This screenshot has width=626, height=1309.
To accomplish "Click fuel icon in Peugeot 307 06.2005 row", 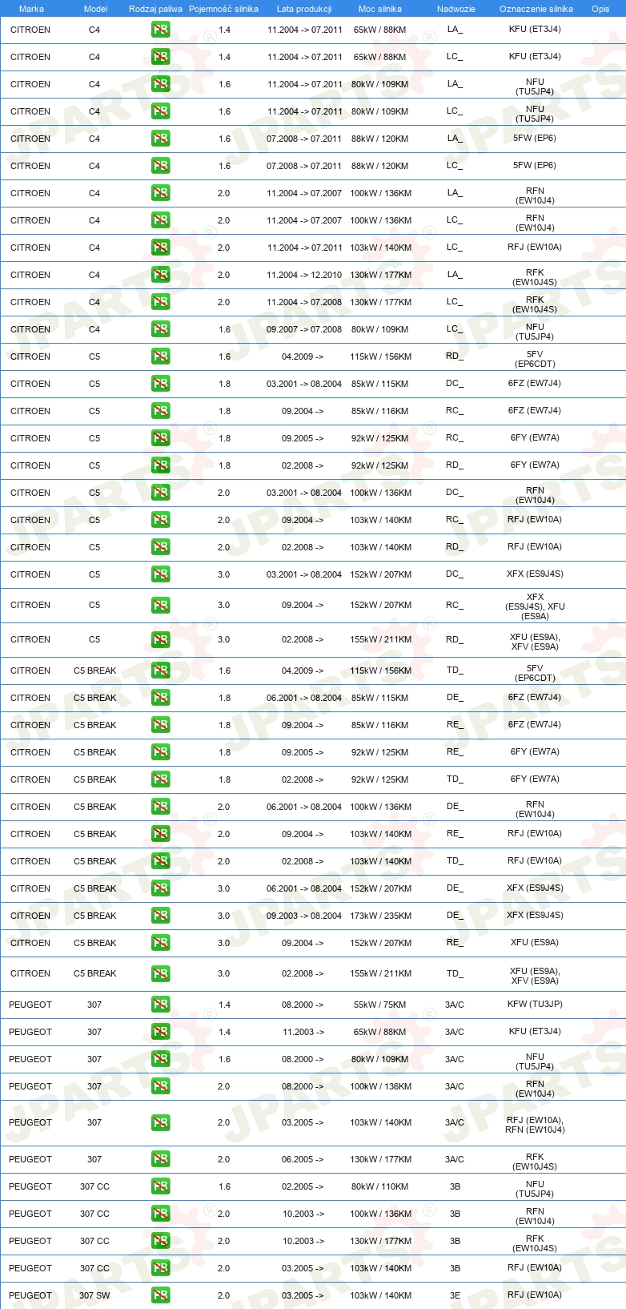I will click(x=161, y=1159).
